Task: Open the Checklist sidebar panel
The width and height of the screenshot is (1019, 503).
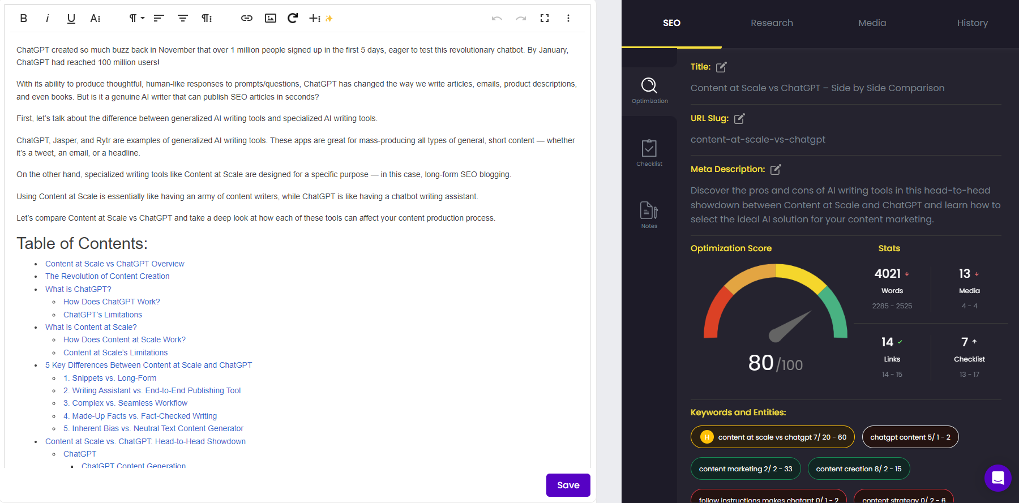Action: tap(649, 153)
